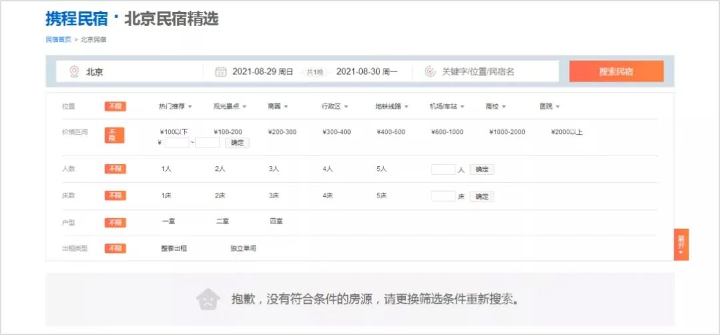Choose 独立单间 rental type
The width and height of the screenshot is (720, 335).
243,249
